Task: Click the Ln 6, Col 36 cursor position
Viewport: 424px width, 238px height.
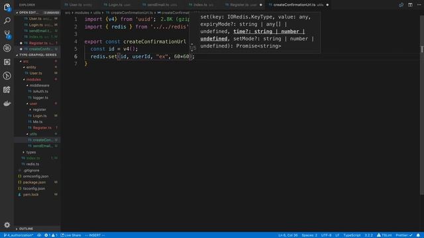Action: 288,235
